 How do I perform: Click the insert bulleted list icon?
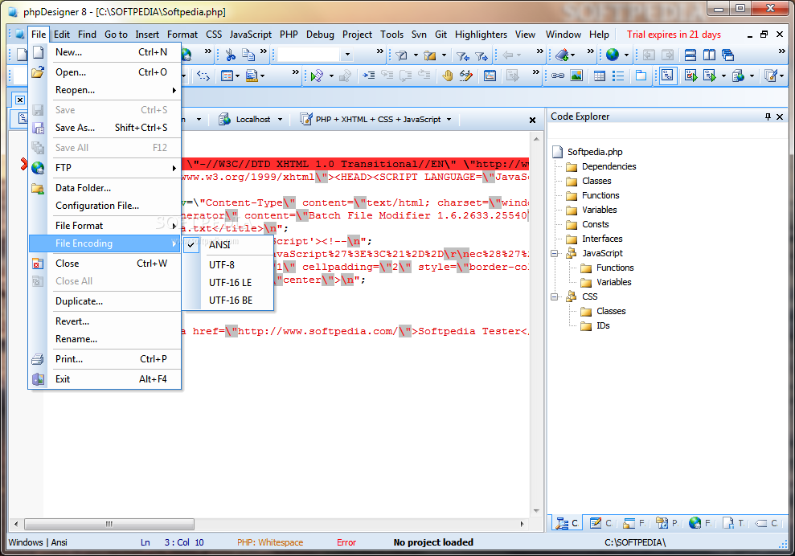point(618,76)
